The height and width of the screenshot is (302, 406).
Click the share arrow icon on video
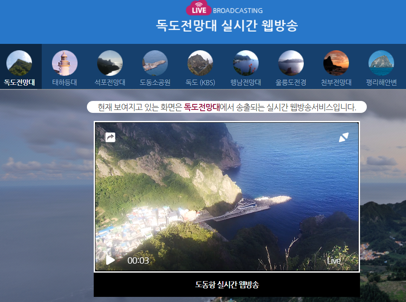pyautogui.click(x=110, y=137)
